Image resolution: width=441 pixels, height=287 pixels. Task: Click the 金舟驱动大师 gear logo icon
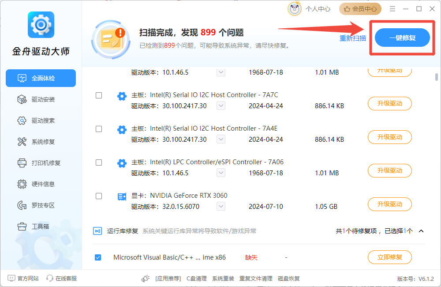(41, 25)
